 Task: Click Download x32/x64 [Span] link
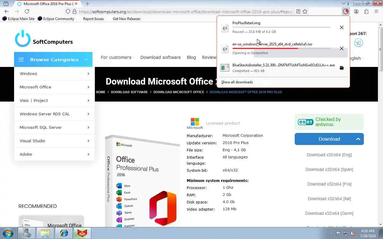[x=329, y=169]
